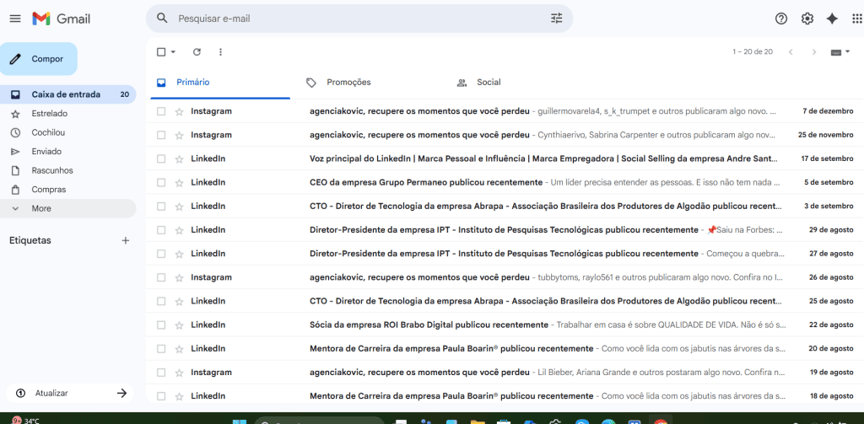Image resolution: width=864 pixels, height=424 pixels.
Task: Select the LinkedIn email dated 17 de setembro
Action: pos(161,158)
